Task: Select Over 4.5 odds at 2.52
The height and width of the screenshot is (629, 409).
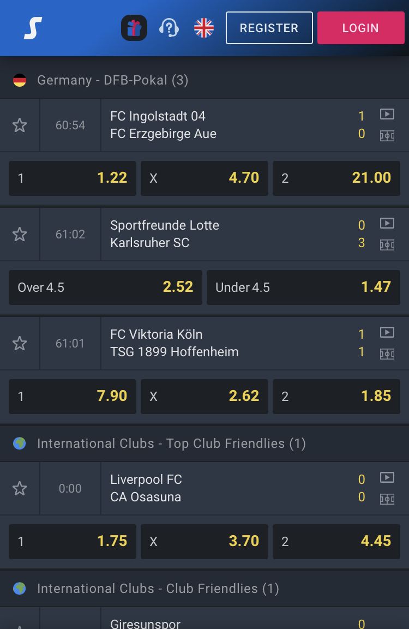Action: coord(105,287)
